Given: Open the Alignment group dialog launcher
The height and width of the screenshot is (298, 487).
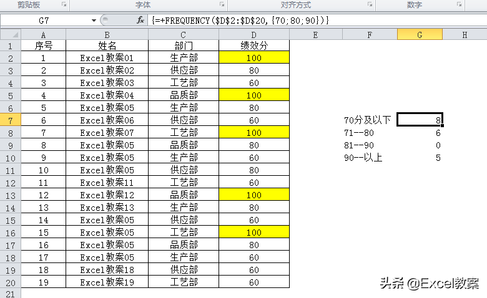Looking at the screenshot, I should 370,4.
